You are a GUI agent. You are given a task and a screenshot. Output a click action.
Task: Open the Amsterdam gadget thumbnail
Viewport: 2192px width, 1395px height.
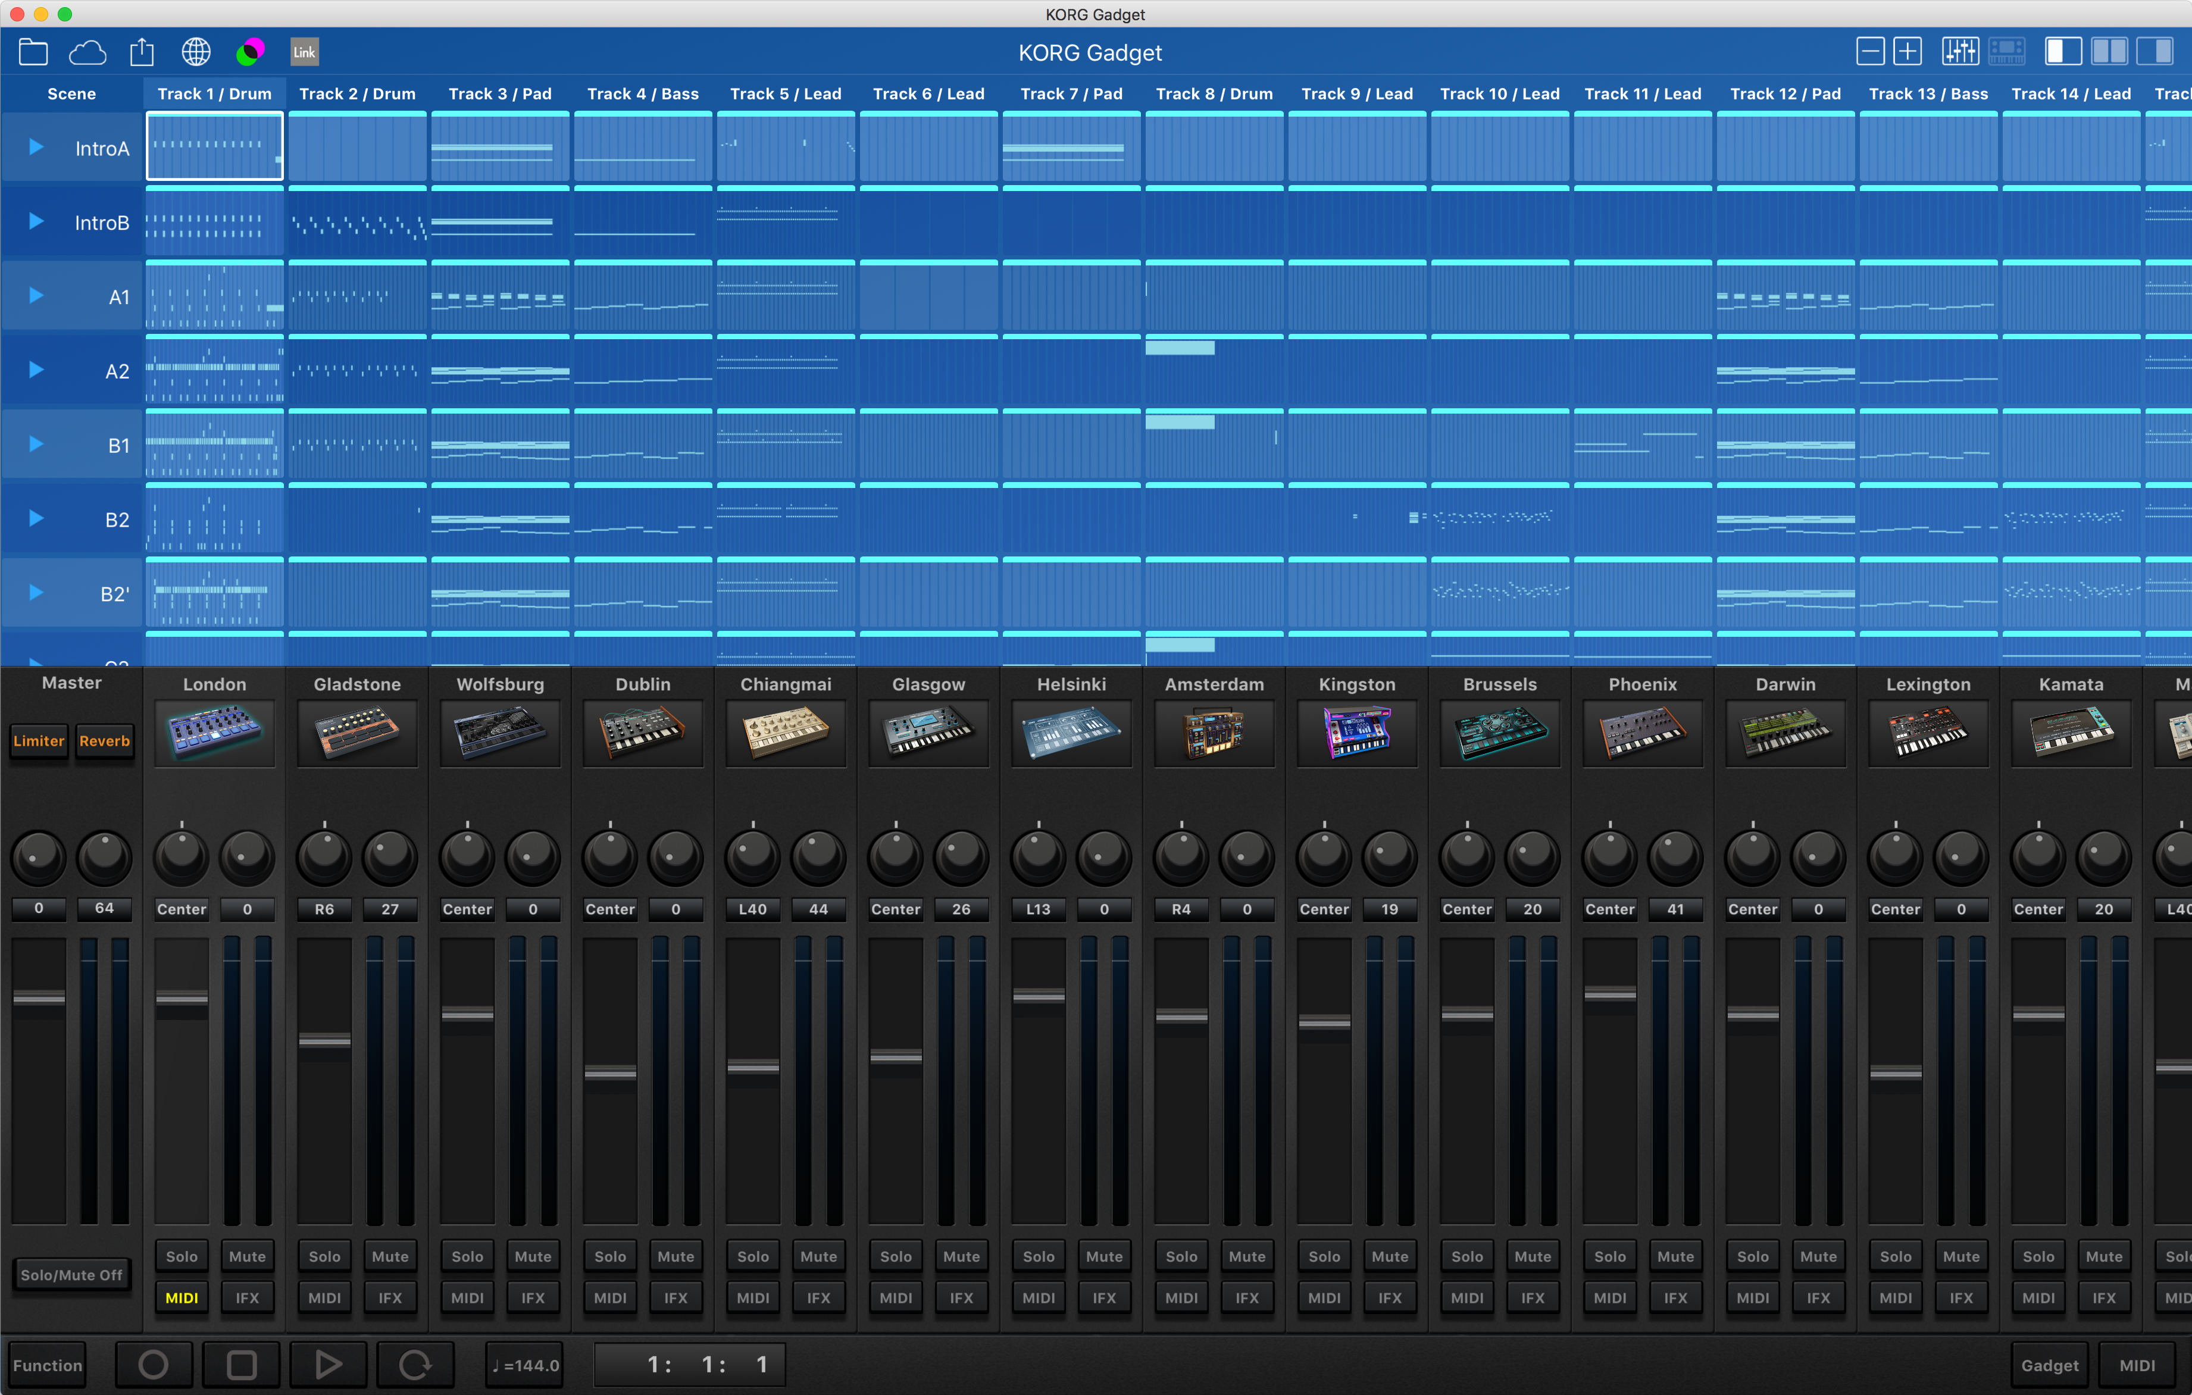pyautogui.click(x=1214, y=733)
